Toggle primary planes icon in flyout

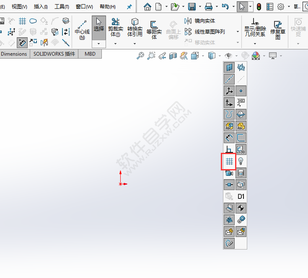click(241, 67)
